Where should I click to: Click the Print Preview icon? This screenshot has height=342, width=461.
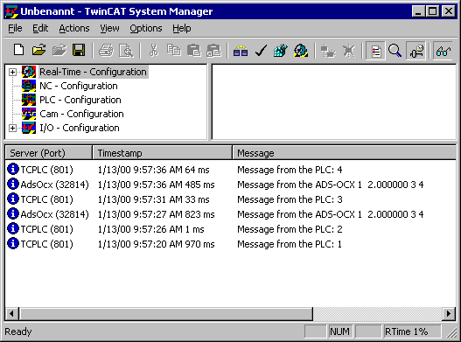coord(126,50)
